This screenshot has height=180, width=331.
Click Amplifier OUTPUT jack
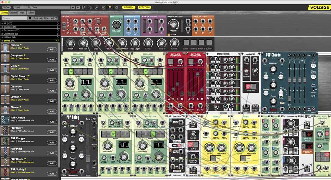tap(255, 106)
